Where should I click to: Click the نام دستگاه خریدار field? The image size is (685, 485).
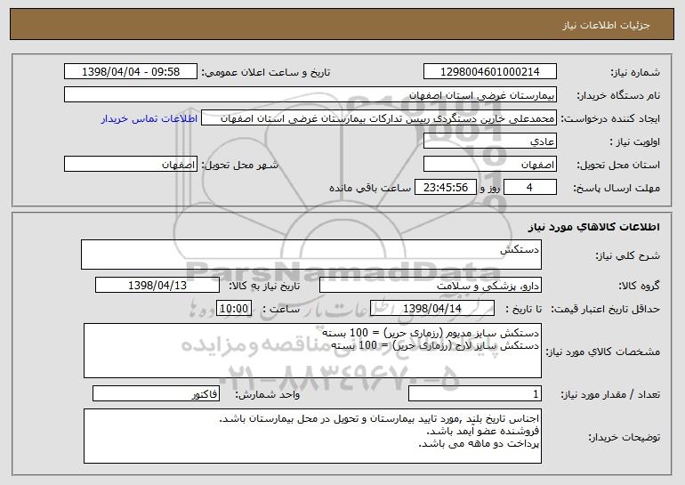point(310,95)
